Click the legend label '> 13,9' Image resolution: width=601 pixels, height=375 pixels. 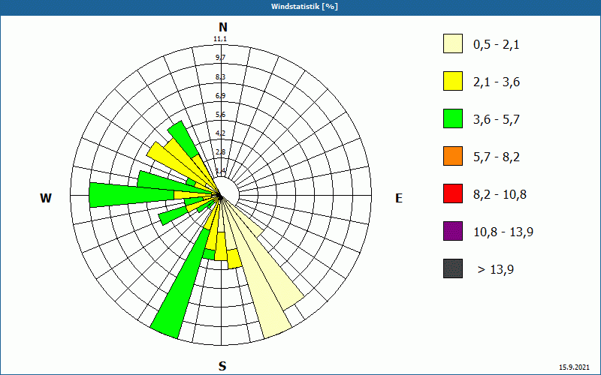pos(496,270)
